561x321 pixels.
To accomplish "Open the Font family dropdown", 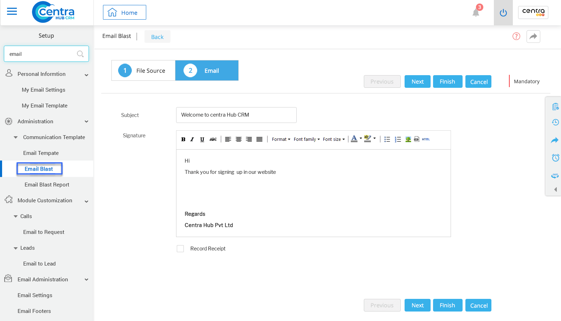I will pos(307,139).
